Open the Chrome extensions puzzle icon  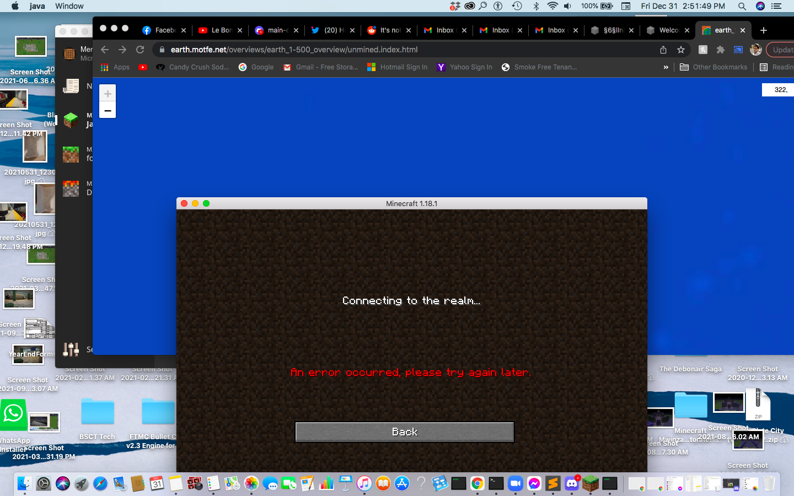(x=720, y=50)
